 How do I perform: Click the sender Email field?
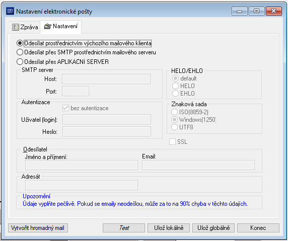coord(198,165)
